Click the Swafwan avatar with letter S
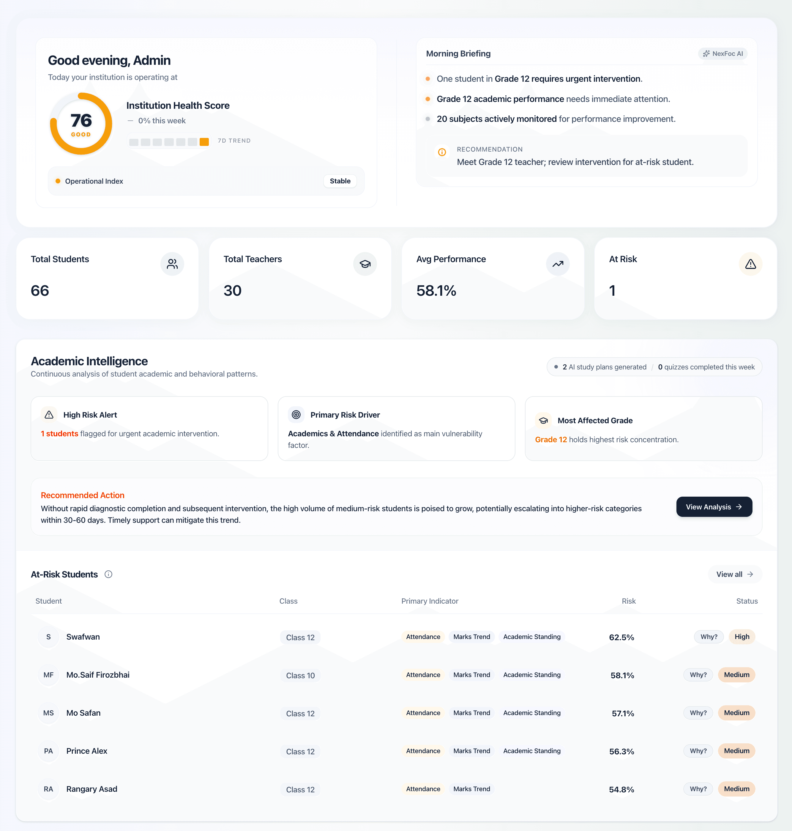The image size is (792, 831). pos(48,637)
